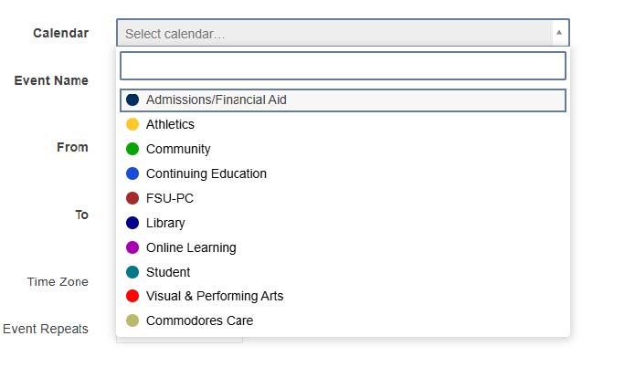635x378 pixels.
Task: Click the red Visual & Performing Arts dot
Action: (132, 297)
